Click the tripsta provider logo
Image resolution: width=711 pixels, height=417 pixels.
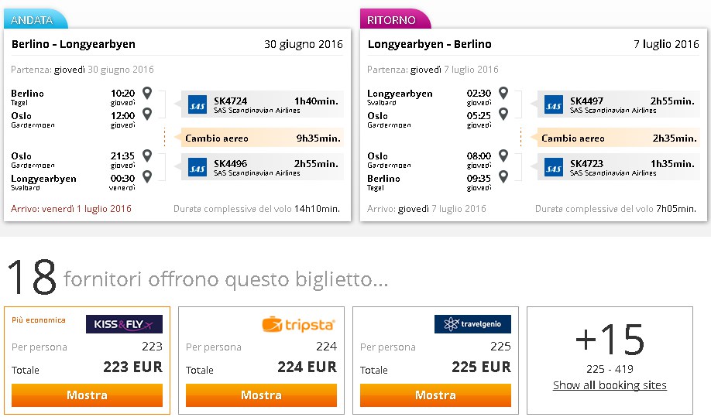pyautogui.click(x=298, y=324)
